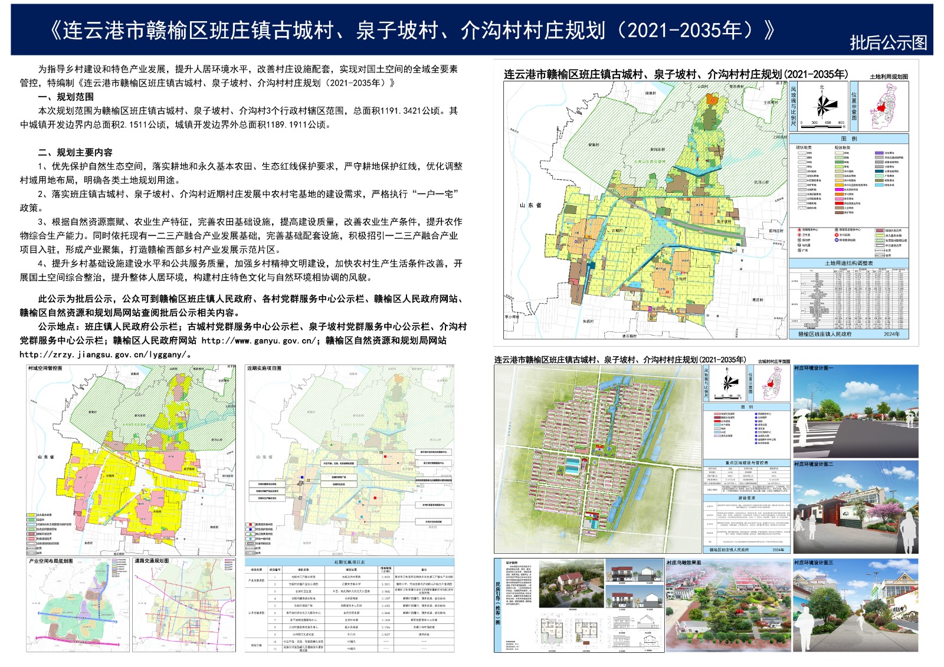The image size is (944, 667).
Task: Click the 村域空间管控图 map thumbnail
Action: [x=131, y=460]
